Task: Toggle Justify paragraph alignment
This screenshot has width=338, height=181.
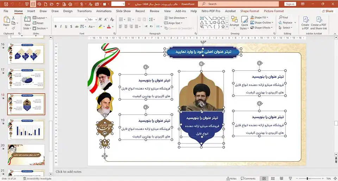Action: point(136,26)
